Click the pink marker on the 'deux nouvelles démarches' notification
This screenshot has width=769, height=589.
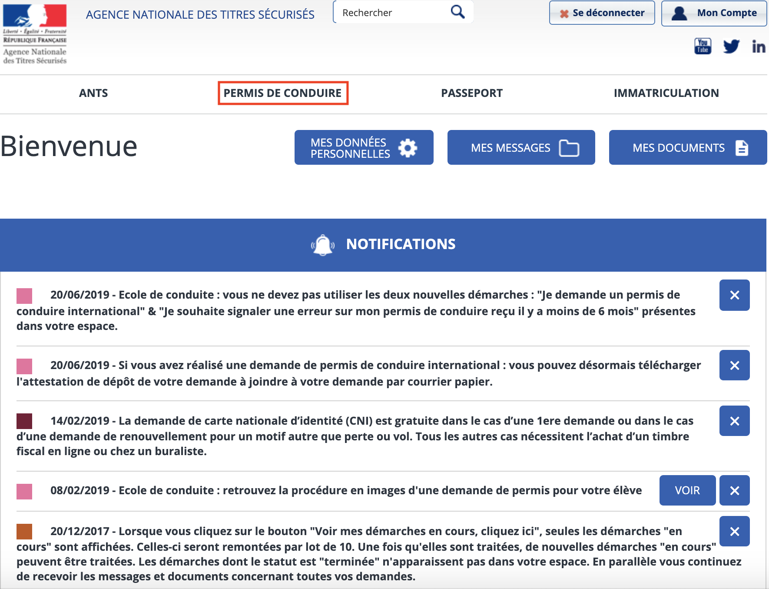tap(24, 296)
